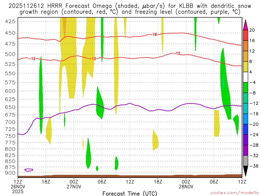The image size is (261, 196).
Task: Select the 650 pressure axis label
Action: tap(10, 107)
